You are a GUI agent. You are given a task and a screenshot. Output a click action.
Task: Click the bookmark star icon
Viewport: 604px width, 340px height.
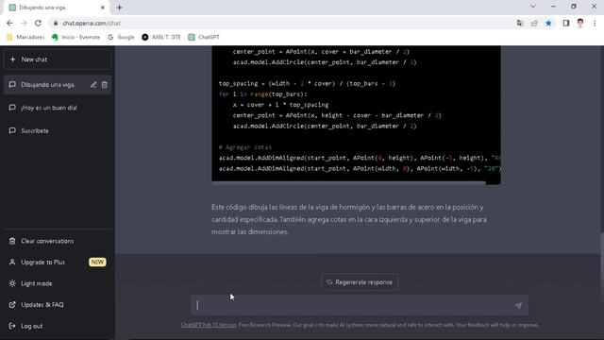point(548,23)
